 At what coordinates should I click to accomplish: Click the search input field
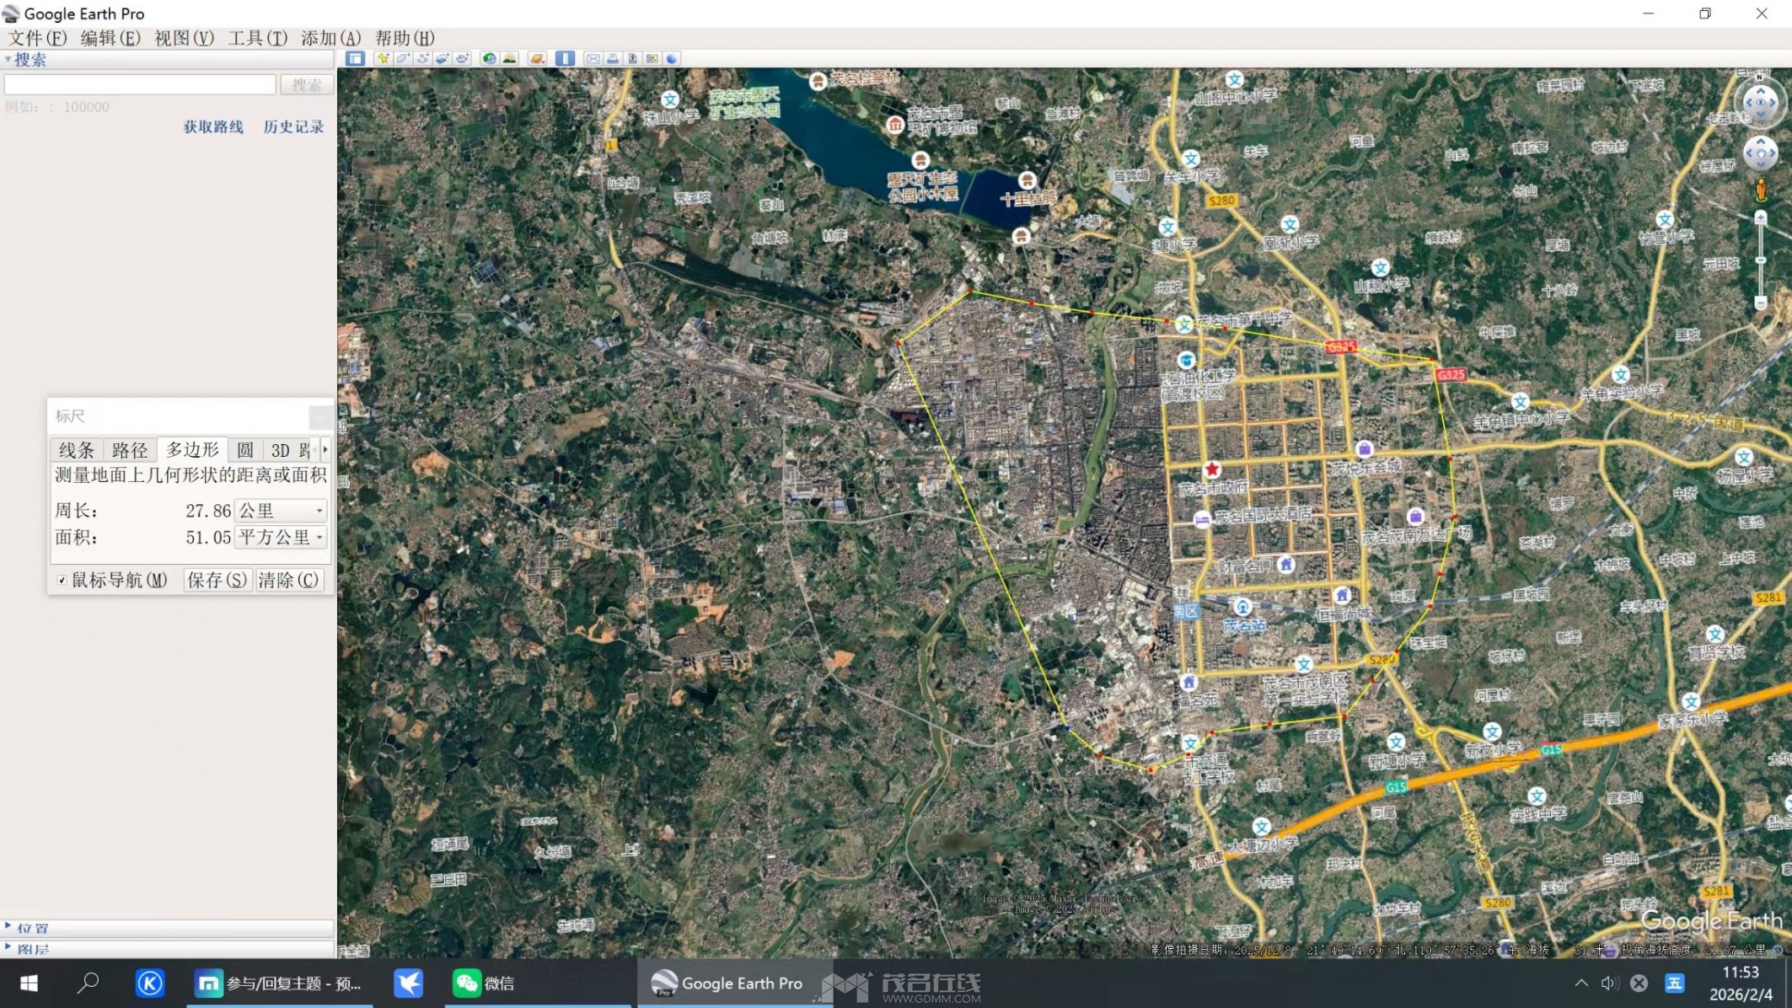(140, 84)
